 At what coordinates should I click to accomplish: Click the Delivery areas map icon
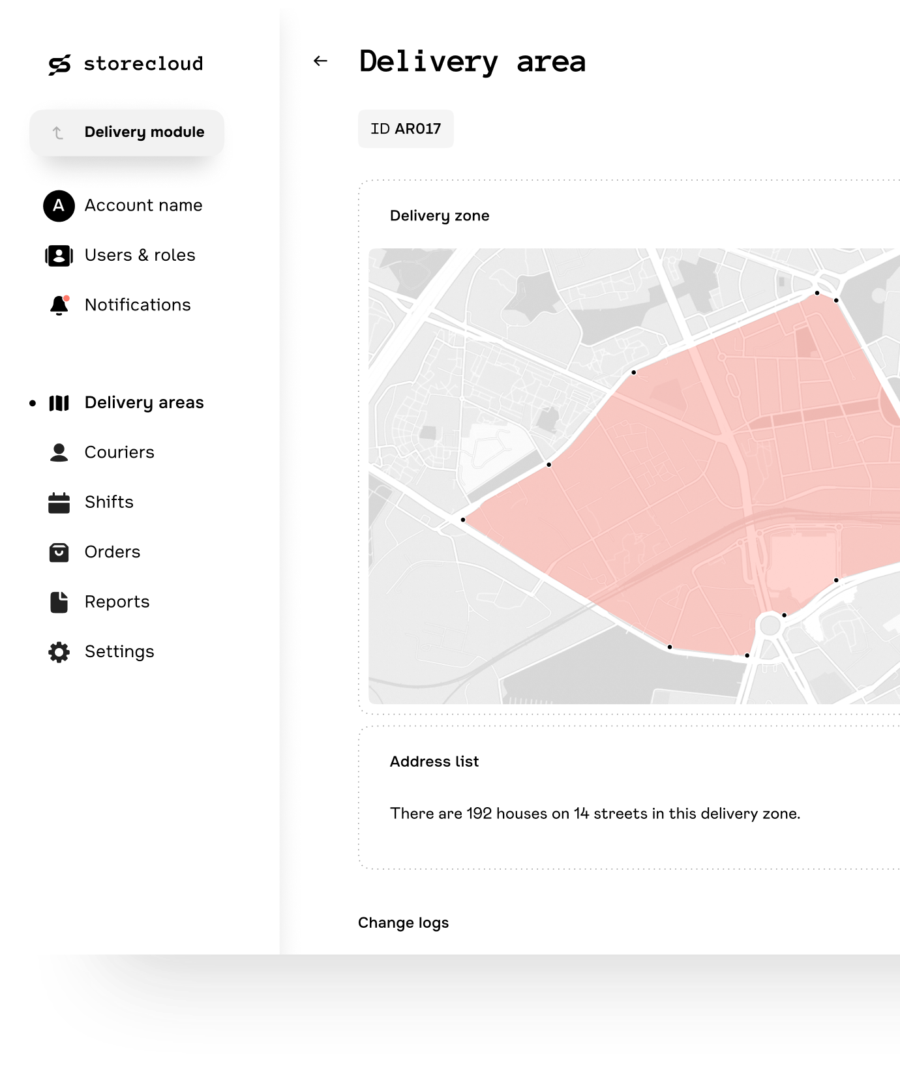59,403
